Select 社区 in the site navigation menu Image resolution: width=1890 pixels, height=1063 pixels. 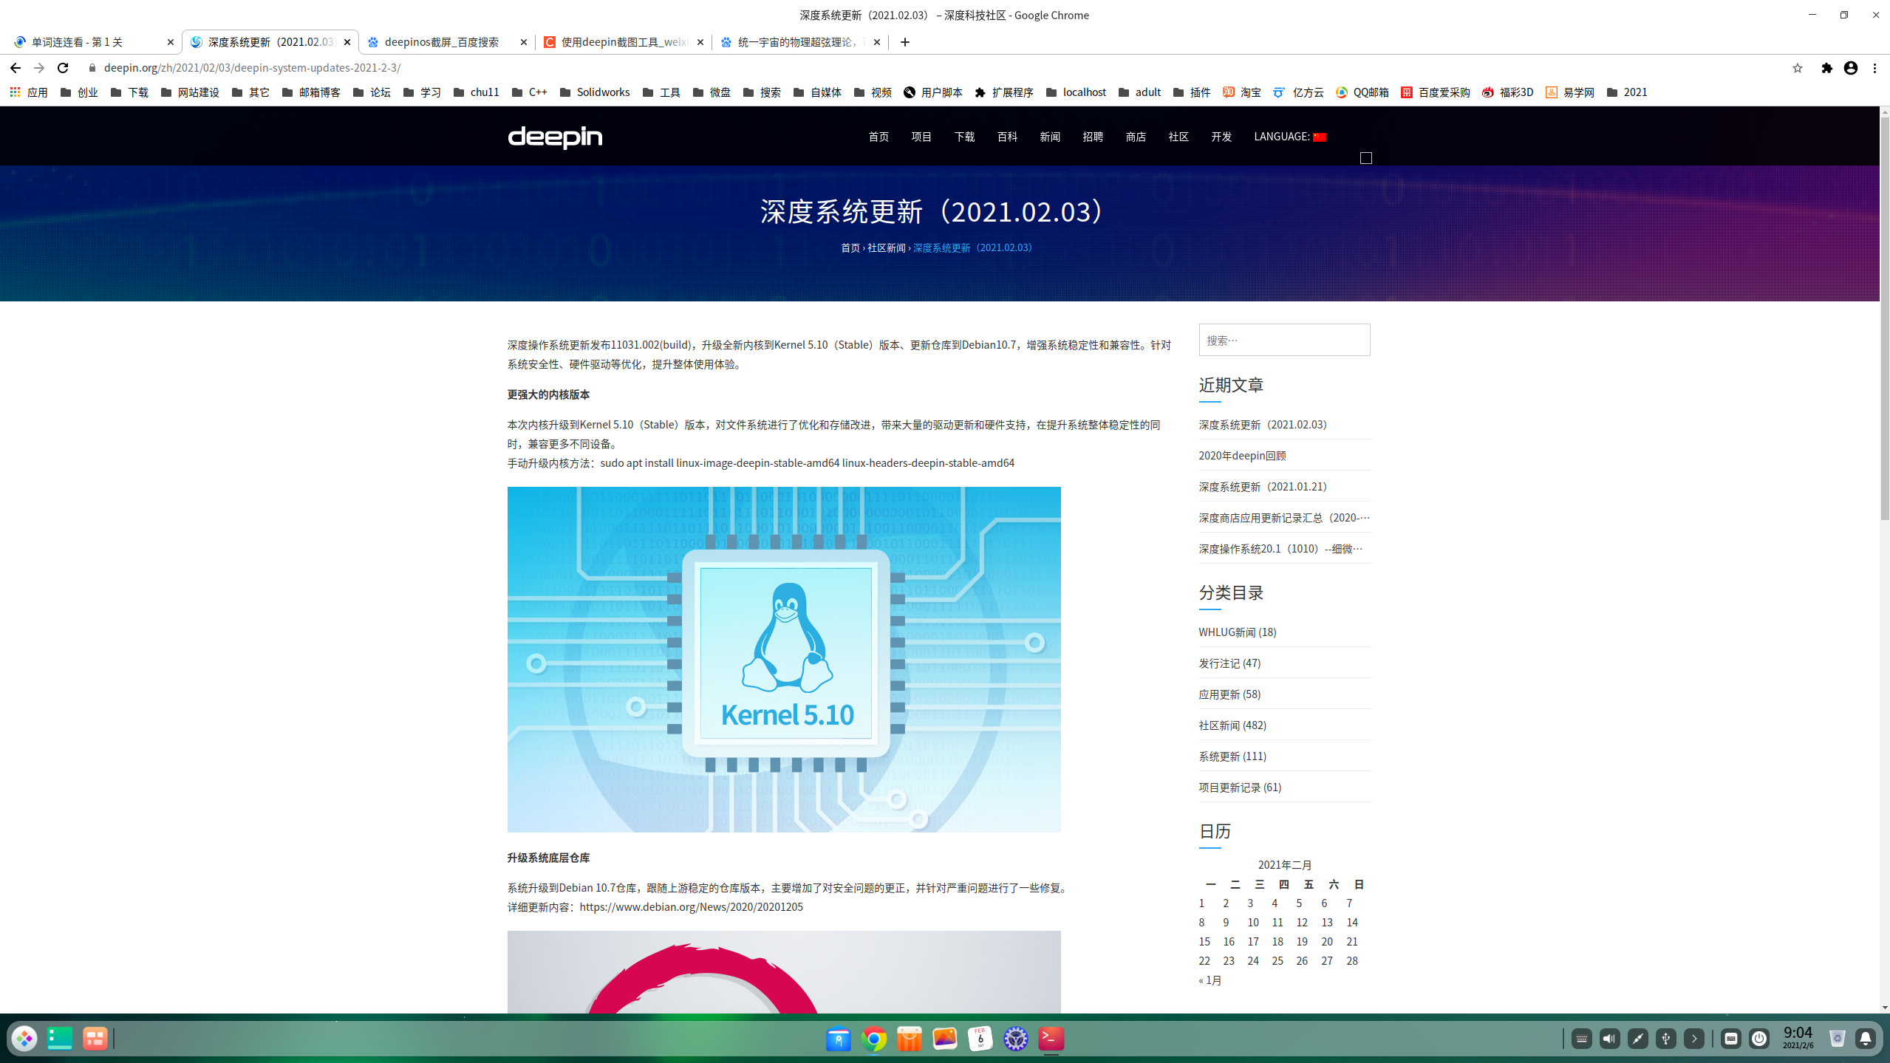click(x=1178, y=137)
